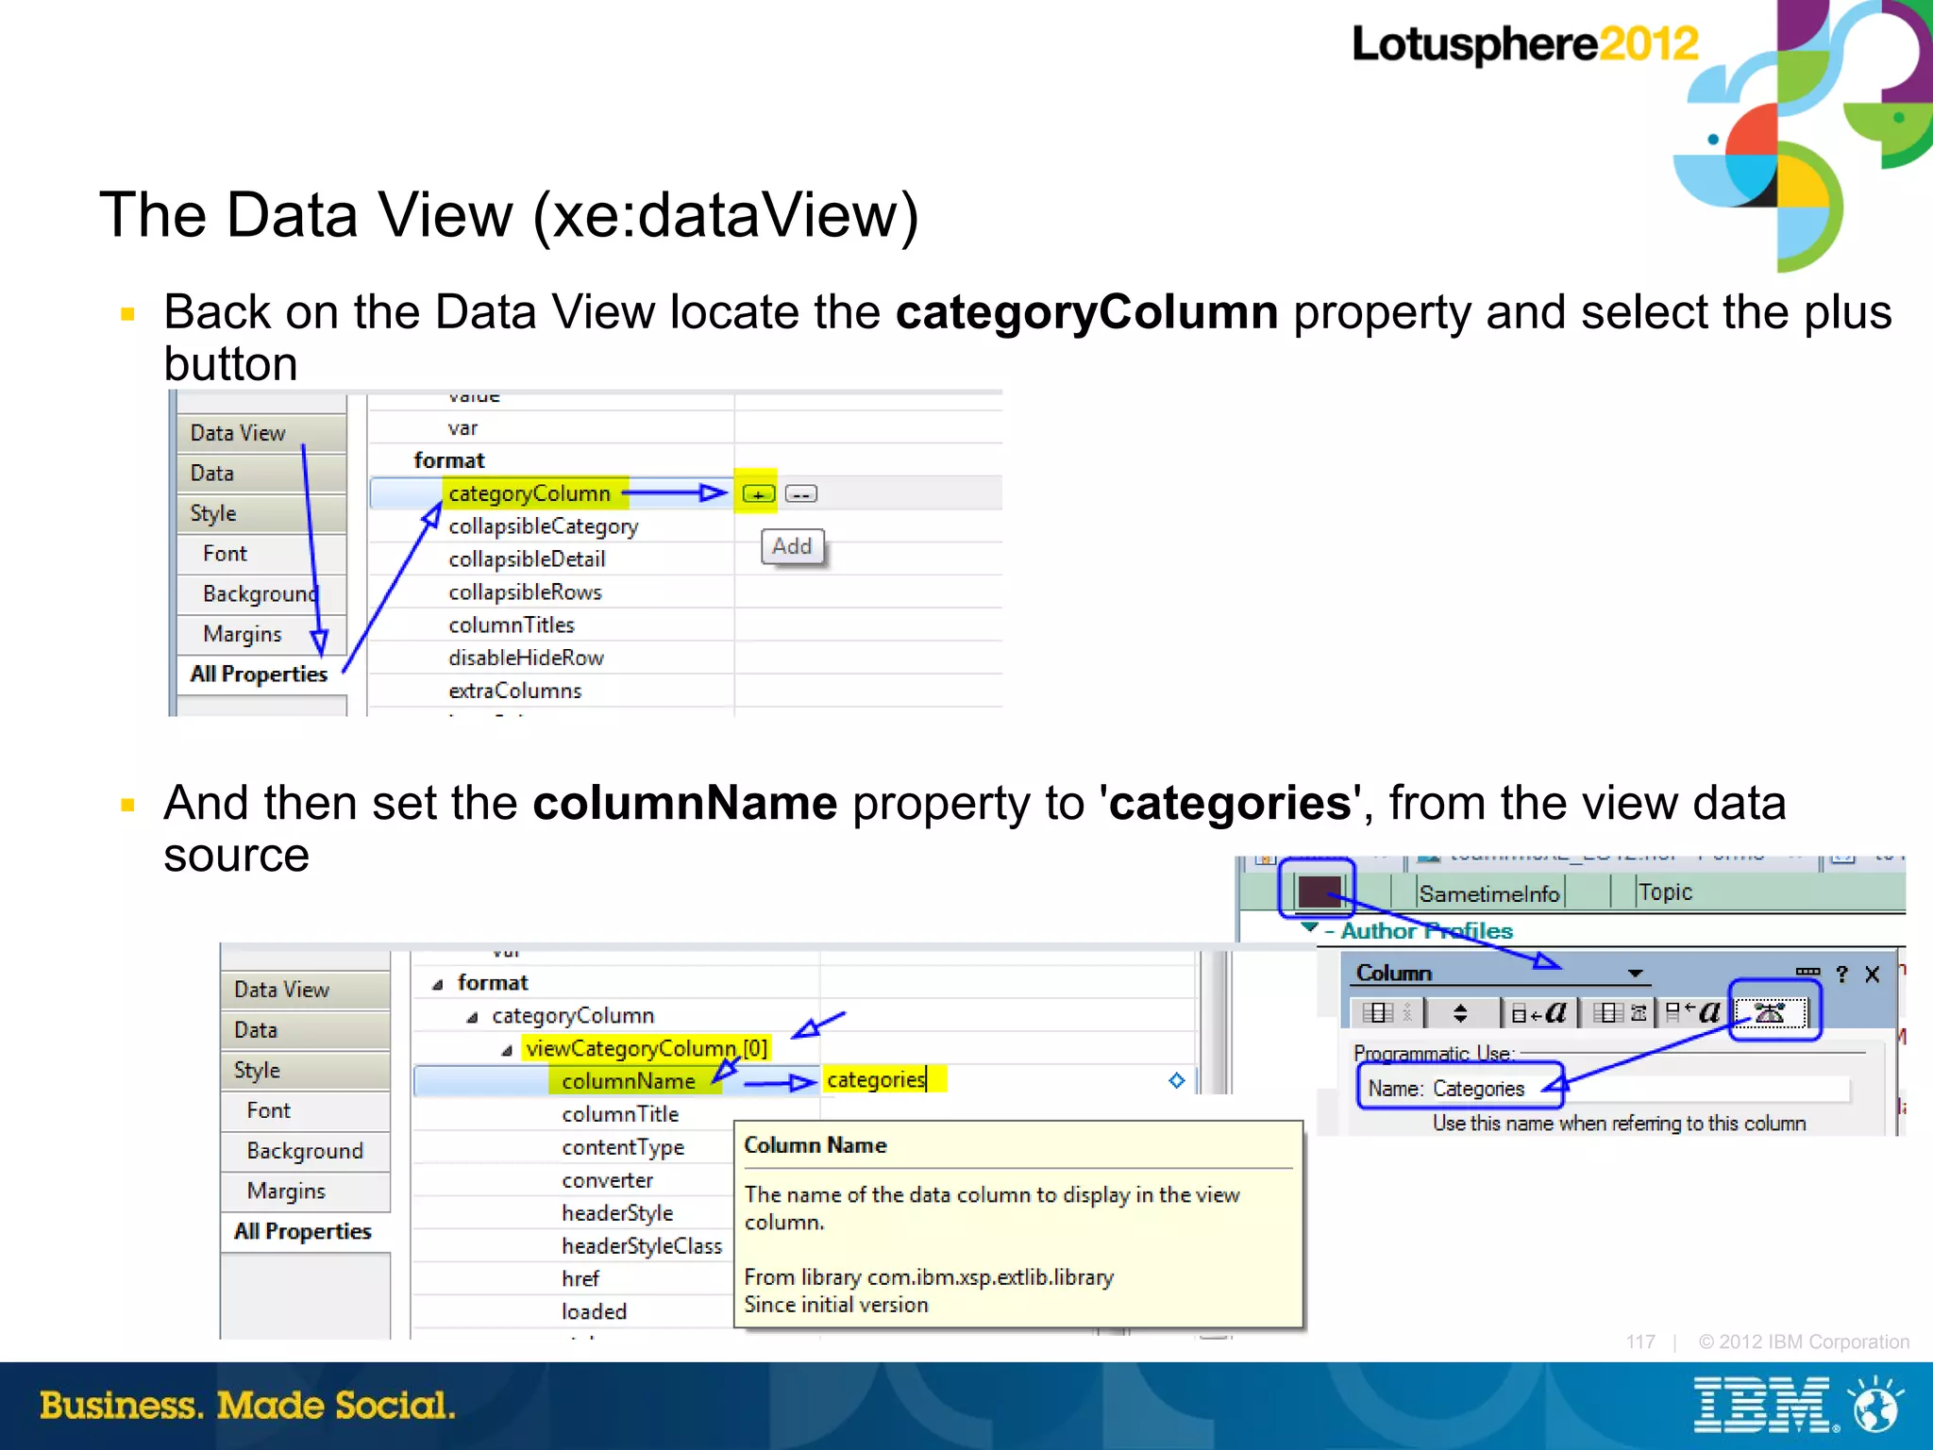Click the Author Profiles category row
Screen dimensions: 1933x1450
pyautogui.click(x=1426, y=931)
